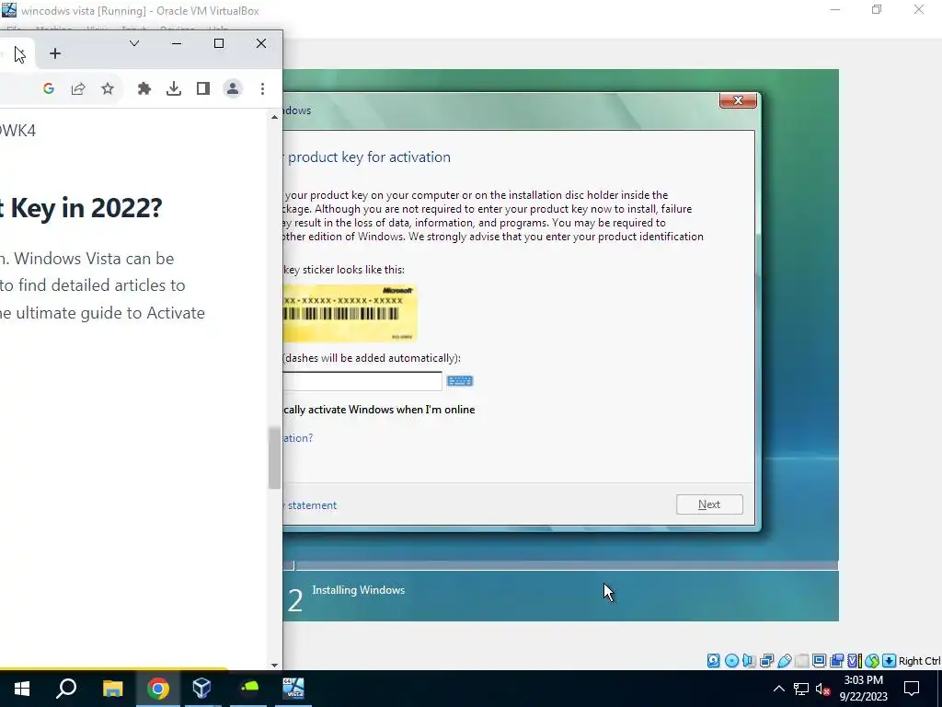
Task: Click muted volume tray icon
Action: pyautogui.click(x=822, y=689)
